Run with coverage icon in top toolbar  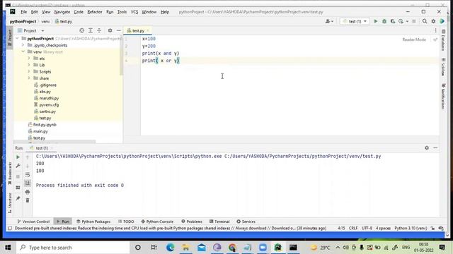[393, 21]
